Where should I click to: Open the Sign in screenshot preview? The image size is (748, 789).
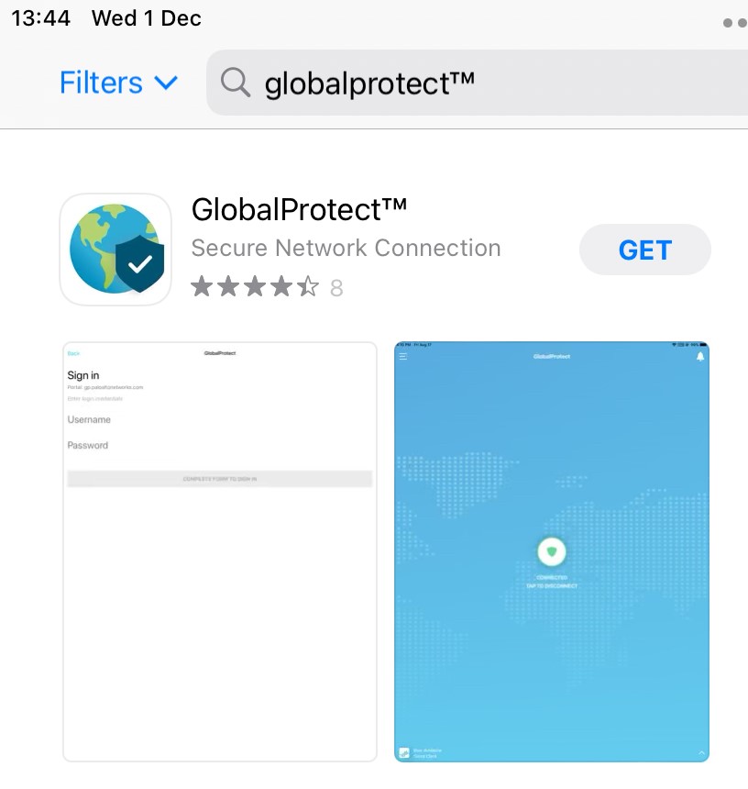(220, 552)
